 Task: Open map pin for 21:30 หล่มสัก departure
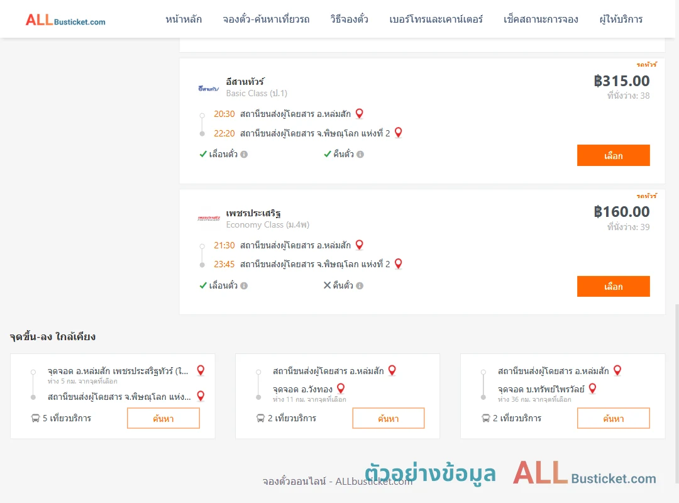(x=359, y=245)
